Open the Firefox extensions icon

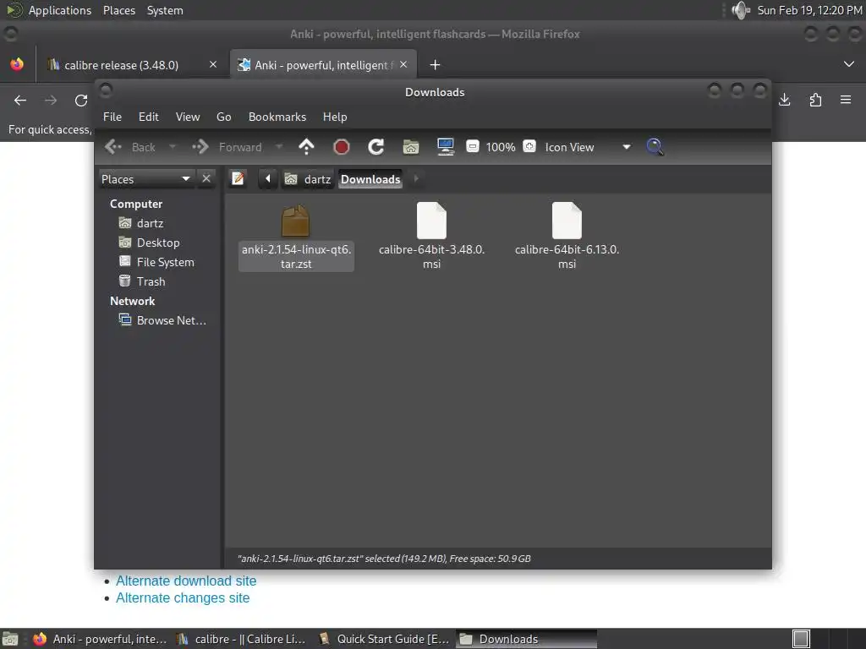click(815, 100)
